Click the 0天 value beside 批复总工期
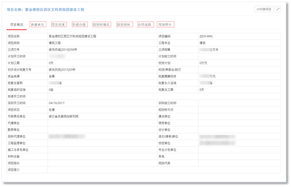This screenshot has width=291, height=187. (x=202, y=90)
